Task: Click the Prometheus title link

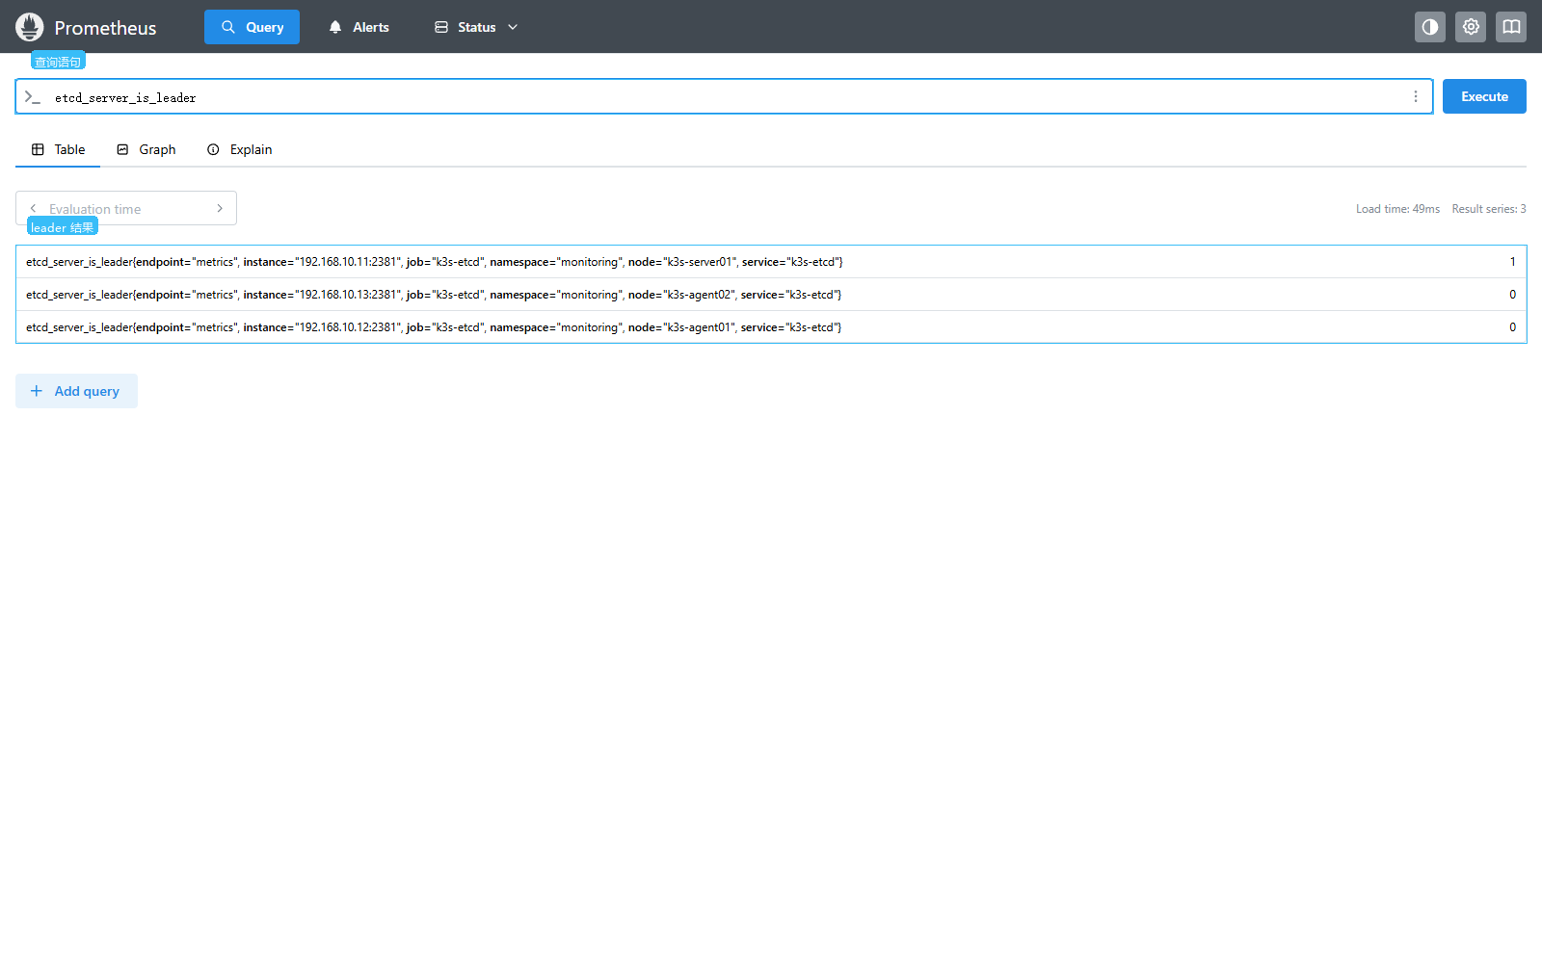Action: pyautogui.click(x=105, y=28)
